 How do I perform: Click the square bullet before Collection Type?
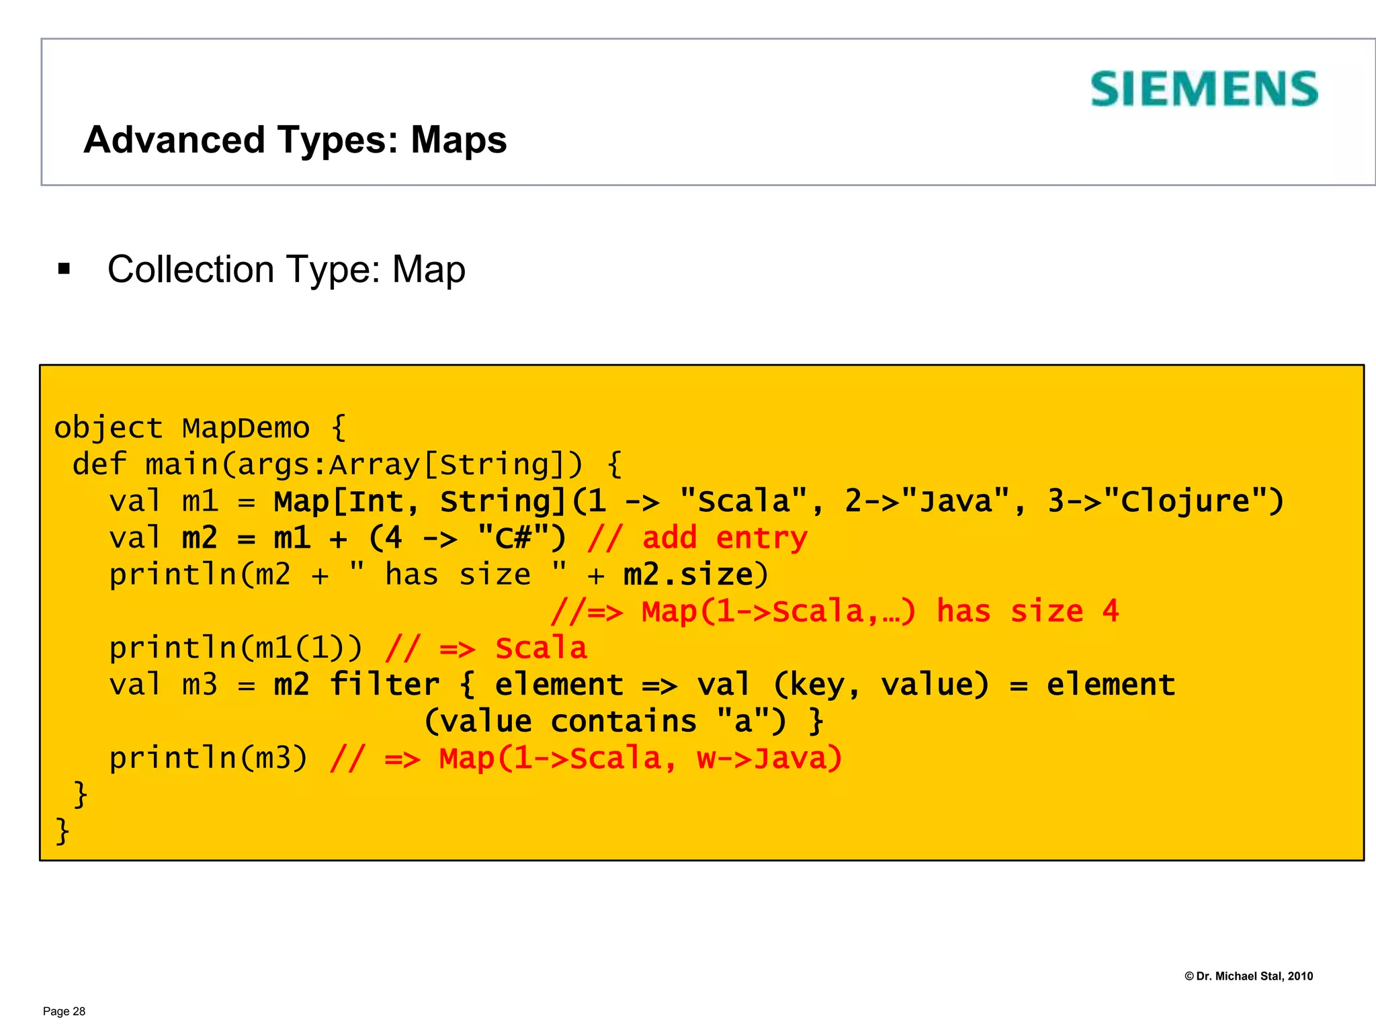[64, 269]
